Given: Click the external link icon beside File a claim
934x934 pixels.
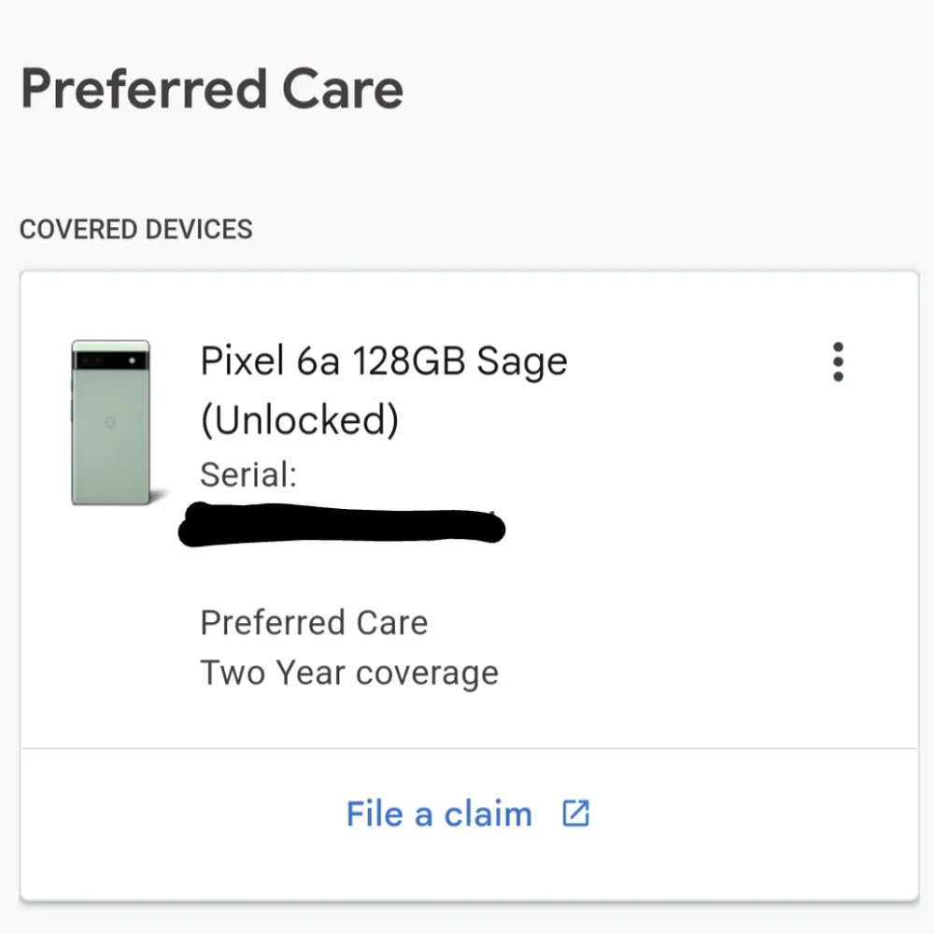Looking at the screenshot, I should click(x=576, y=814).
